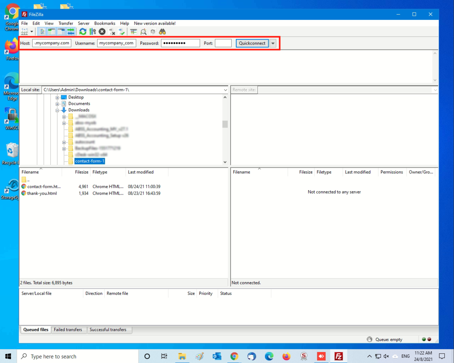Toggle the local directory tree view
Image resolution: width=454 pixels, height=363 pixels.
tap(52, 32)
